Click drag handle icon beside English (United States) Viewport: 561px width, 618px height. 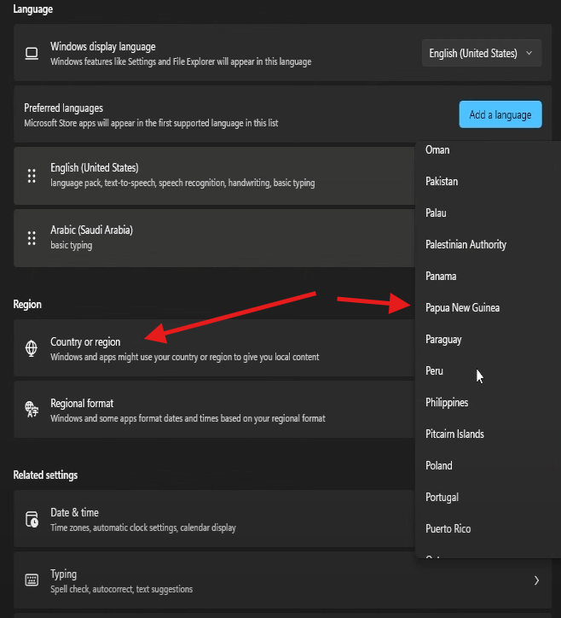tap(32, 176)
